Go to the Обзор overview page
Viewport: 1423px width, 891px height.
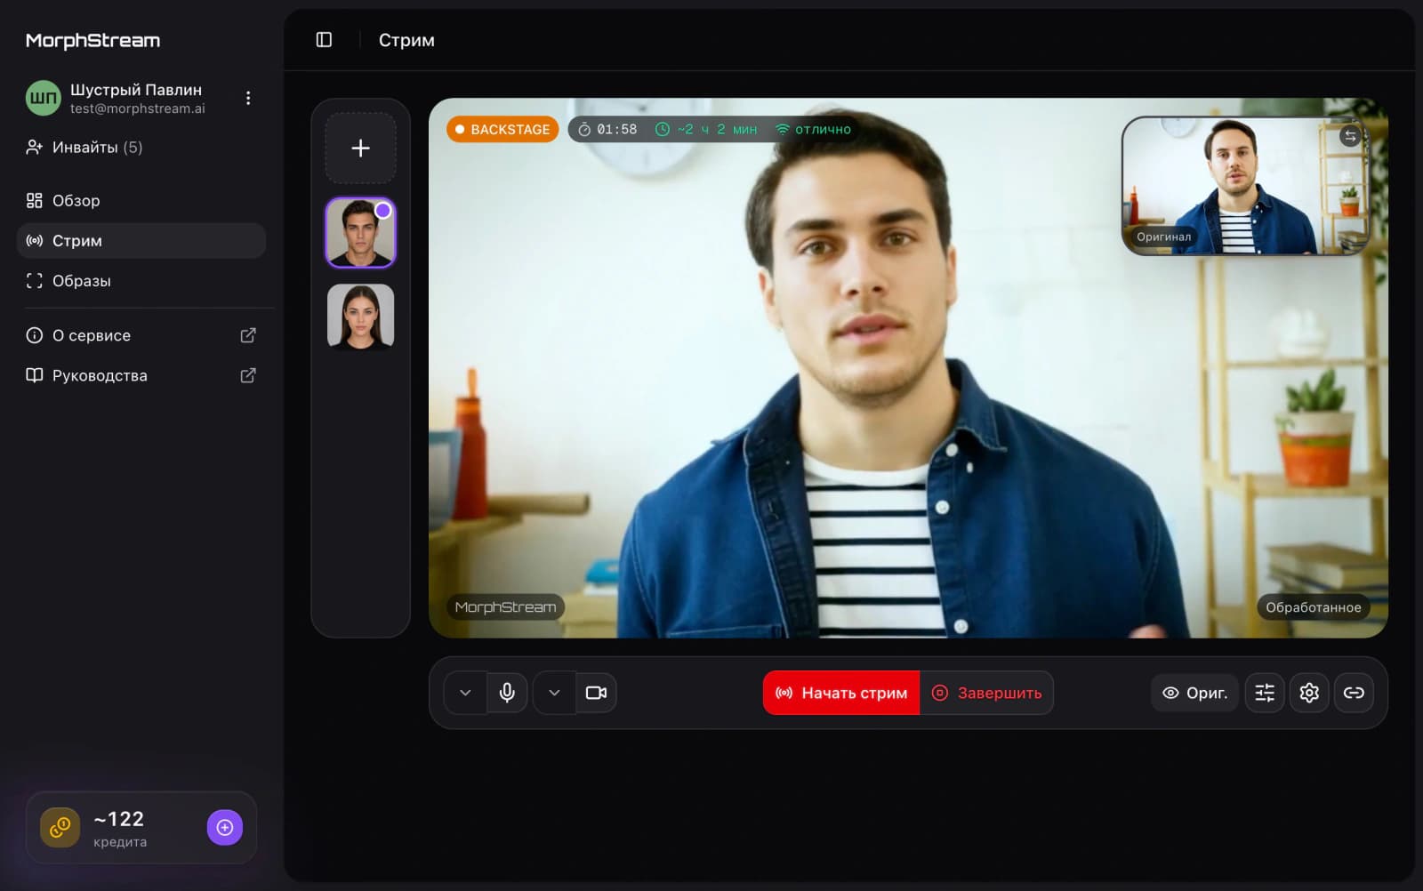pos(141,201)
